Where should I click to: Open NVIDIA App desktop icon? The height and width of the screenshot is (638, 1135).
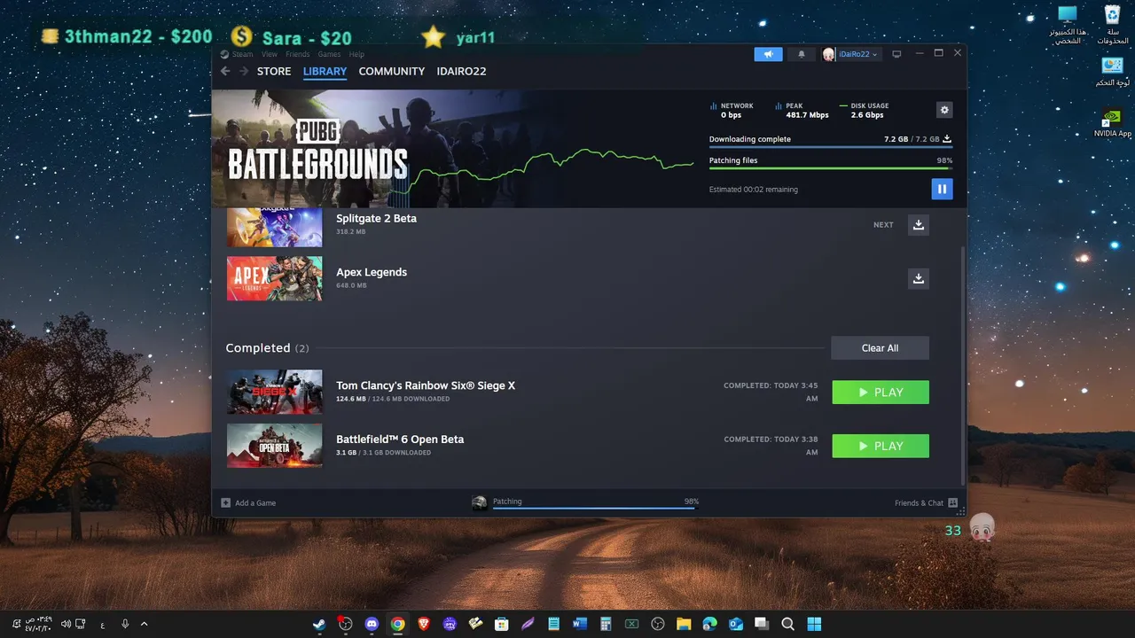pos(1112,123)
